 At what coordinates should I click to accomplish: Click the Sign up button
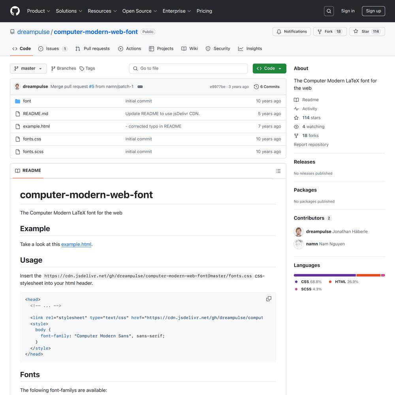[373, 11]
